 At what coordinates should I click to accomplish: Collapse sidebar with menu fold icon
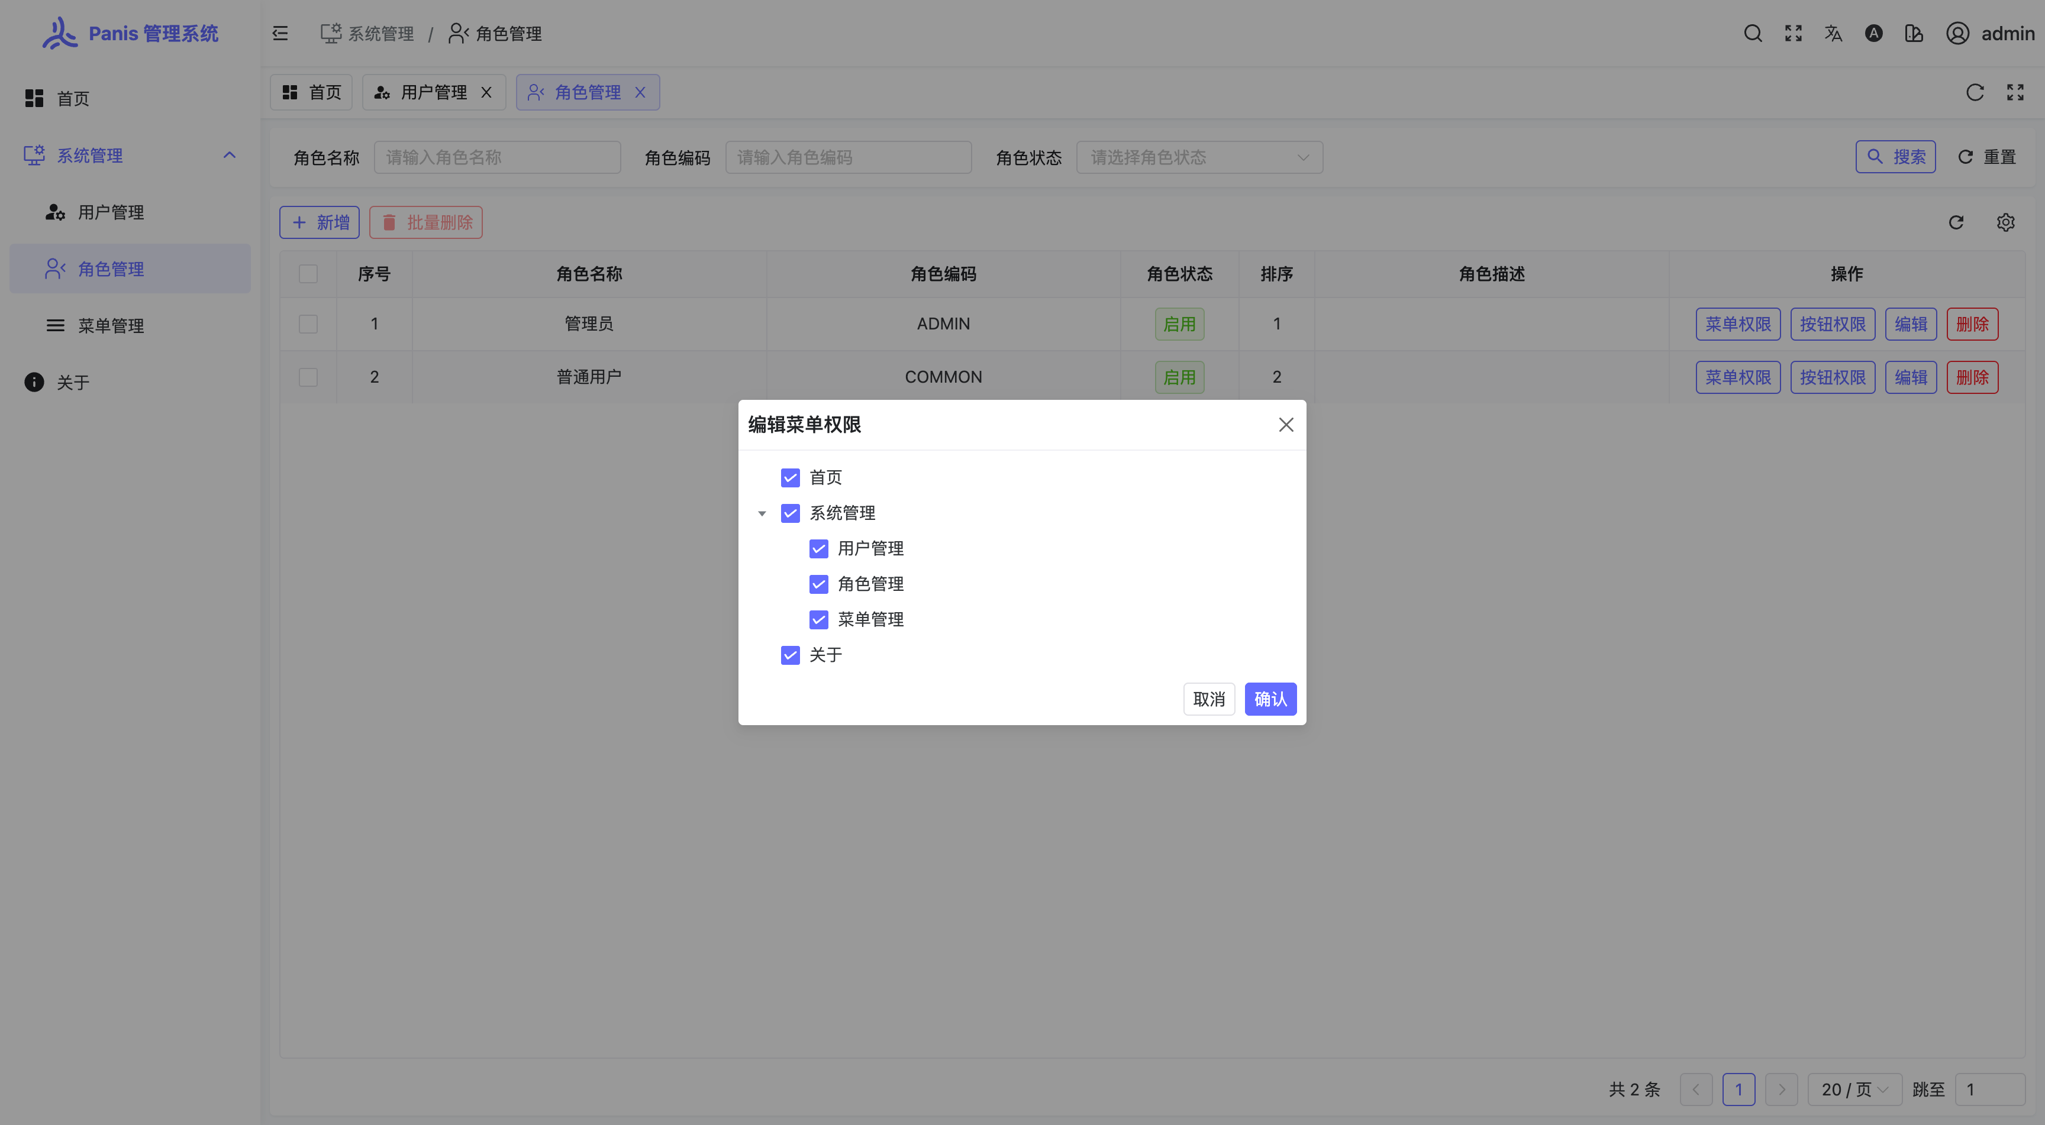280,33
